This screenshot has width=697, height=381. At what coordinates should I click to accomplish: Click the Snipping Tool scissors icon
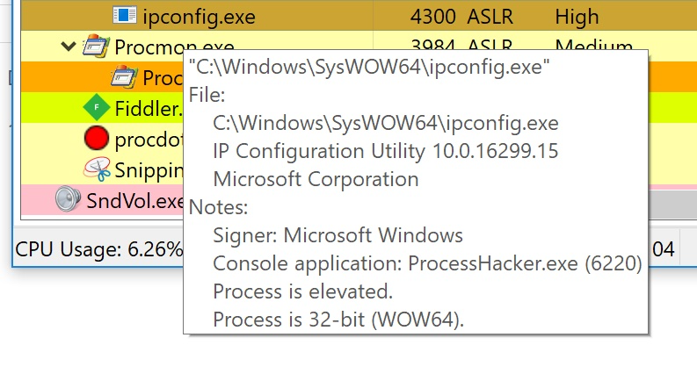97,169
